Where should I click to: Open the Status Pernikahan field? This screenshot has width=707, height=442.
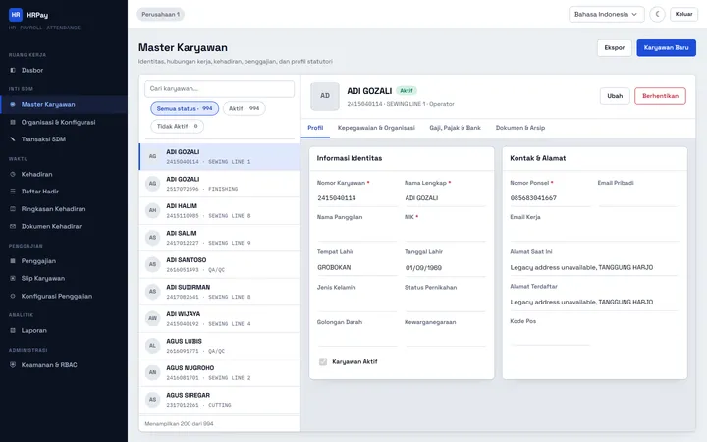pos(445,303)
